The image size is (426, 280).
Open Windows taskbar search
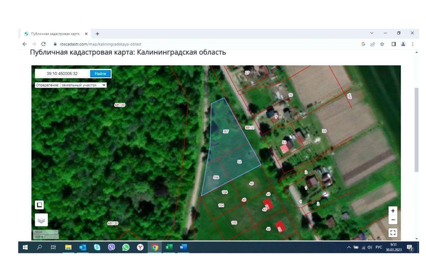[39, 247]
